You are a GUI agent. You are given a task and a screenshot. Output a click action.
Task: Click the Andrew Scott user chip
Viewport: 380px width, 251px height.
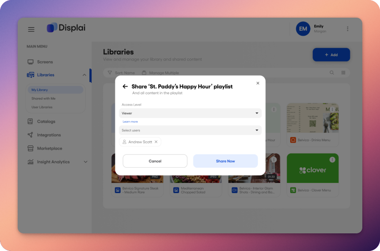click(x=140, y=142)
